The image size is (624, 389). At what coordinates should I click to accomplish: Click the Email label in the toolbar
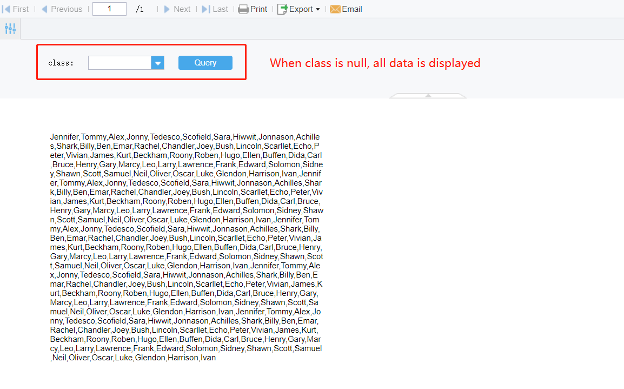point(351,9)
